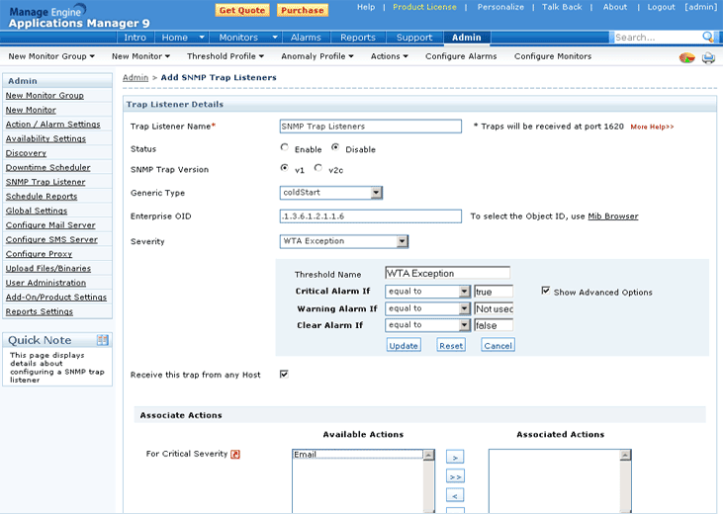
Task: Expand the Threshold Profile menu
Action: (226, 56)
